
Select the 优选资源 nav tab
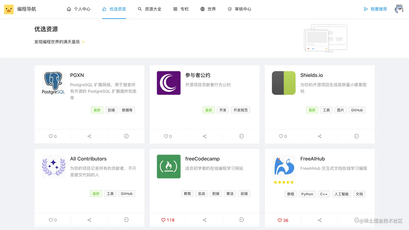click(114, 9)
